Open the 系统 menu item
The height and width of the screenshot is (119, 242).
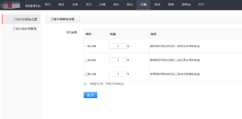tap(157, 5)
